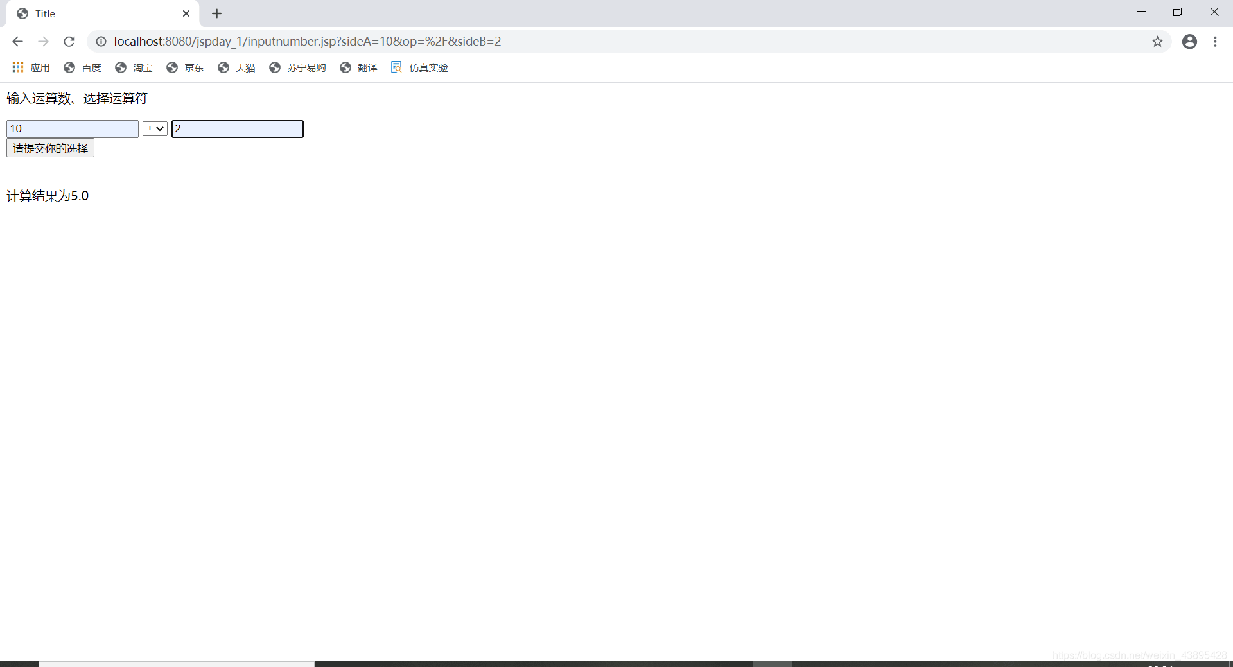View site information icon in address bar
The width and height of the screenshot is (1233, 667).
tap(101, 42)
